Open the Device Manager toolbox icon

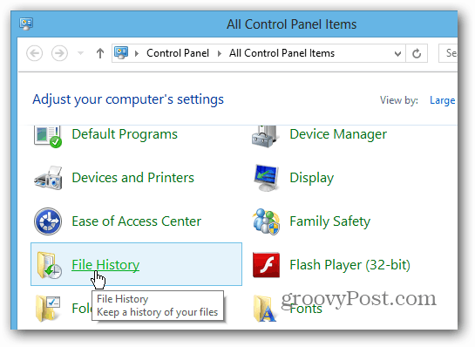[265, 136]
